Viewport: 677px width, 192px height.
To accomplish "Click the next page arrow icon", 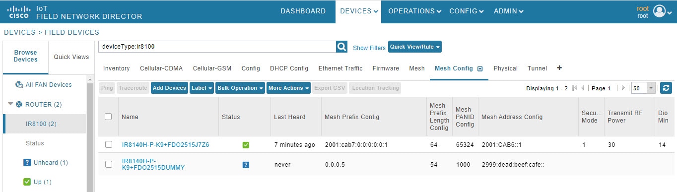I will [x=624, y=88].
